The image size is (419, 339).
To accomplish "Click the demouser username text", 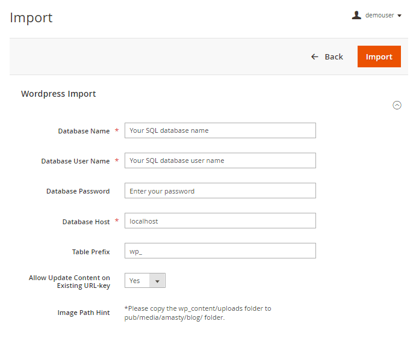I will tap(379, 16).
